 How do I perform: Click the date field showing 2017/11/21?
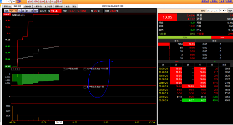[213, 11]
